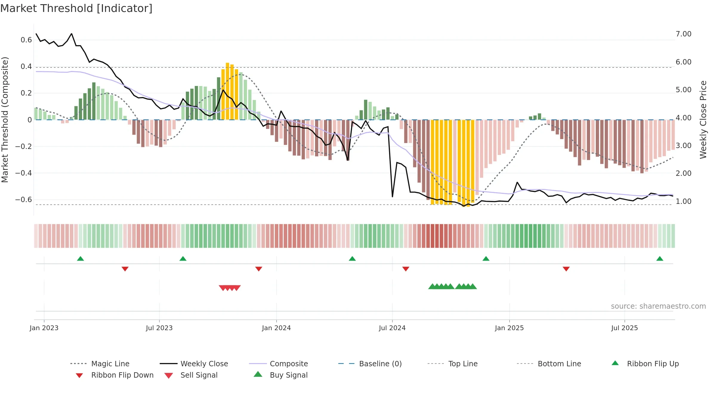
Task: Click the Market Threshold (Composite) axis title
Action: tap(5, 119)
